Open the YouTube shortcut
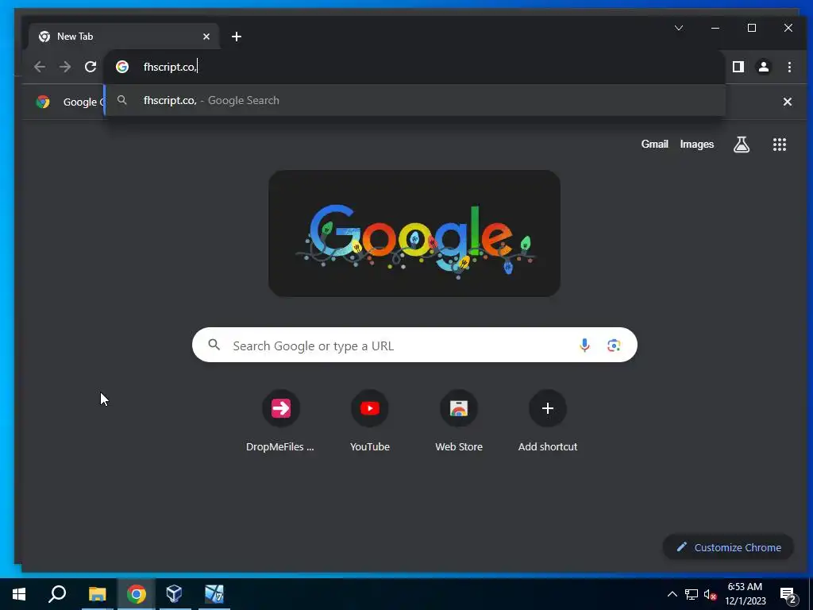Image resolution: width=813 pixels, height=610 pixels. tap(370, 421)
